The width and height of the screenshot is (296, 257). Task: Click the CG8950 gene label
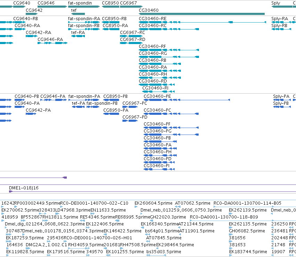point(110,3)
